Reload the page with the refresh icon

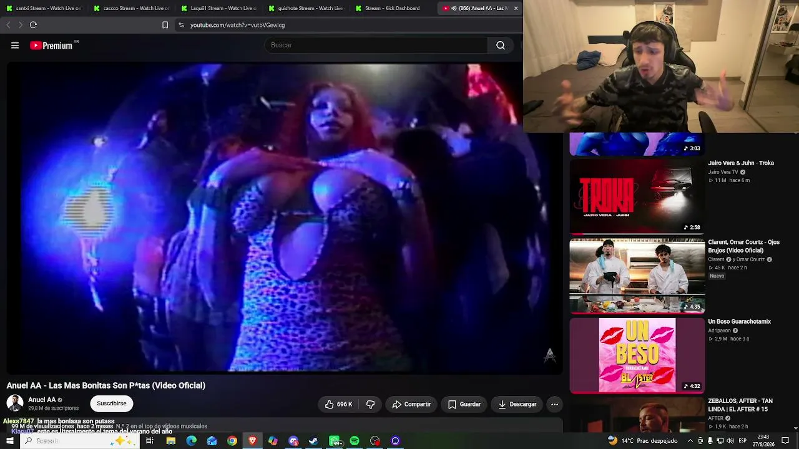[33, 25]
